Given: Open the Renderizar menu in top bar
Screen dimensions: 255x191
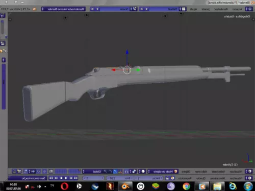Looking at the screenshot, I should tap(221, 9).
